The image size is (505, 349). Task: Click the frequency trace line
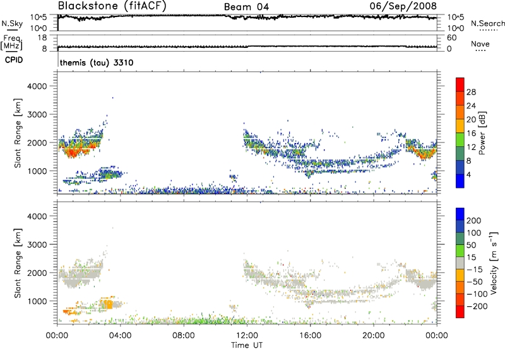tap(247, 47)
